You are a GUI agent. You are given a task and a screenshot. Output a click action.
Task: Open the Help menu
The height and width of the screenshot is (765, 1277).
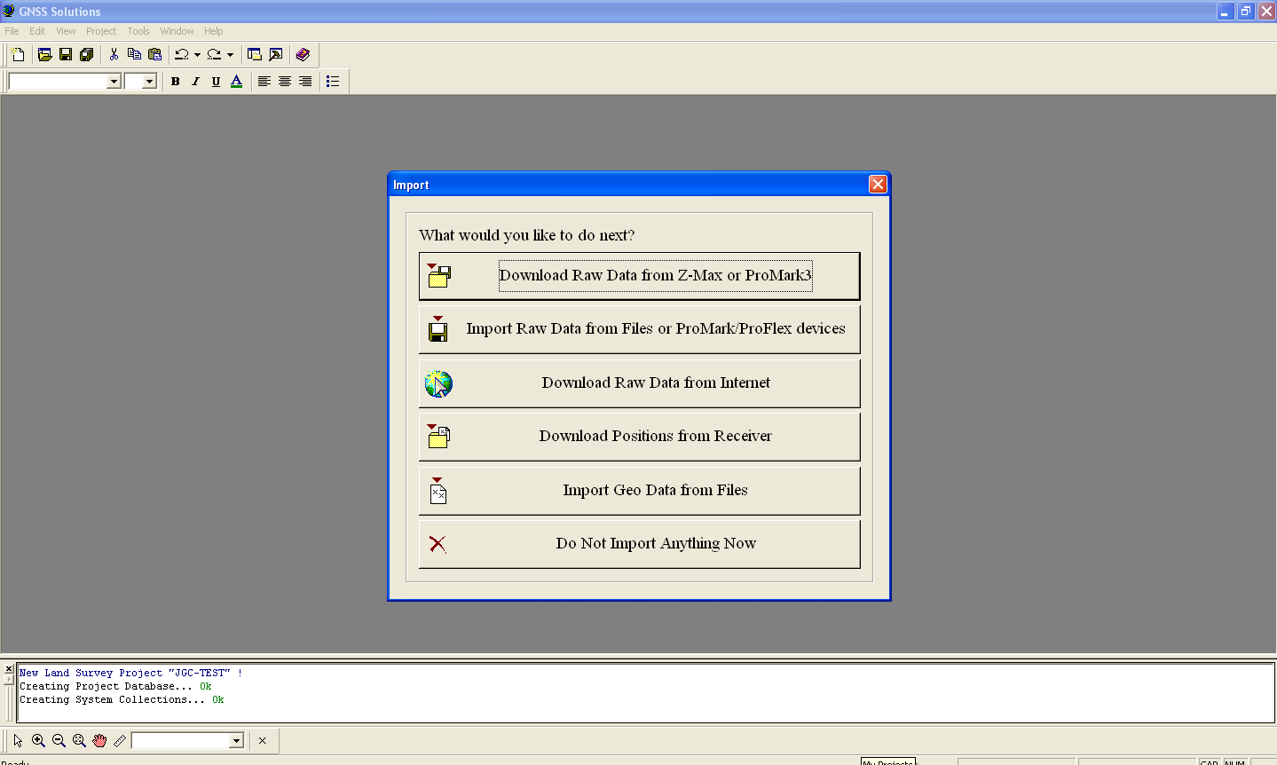(214, 31)
